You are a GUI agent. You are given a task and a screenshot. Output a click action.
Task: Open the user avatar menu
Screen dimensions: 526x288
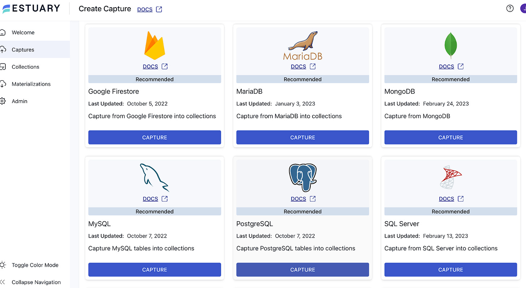pos(523,9)
